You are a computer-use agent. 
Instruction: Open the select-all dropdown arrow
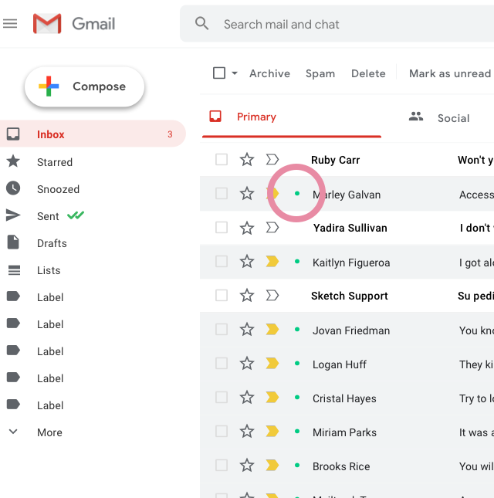pos(235,73)
